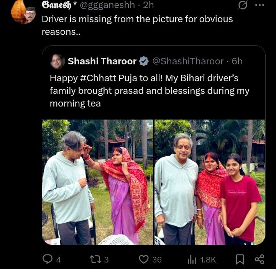Open Shashi Tharoor's small avatar
This screenshot has height=269, width=276.
58,61
